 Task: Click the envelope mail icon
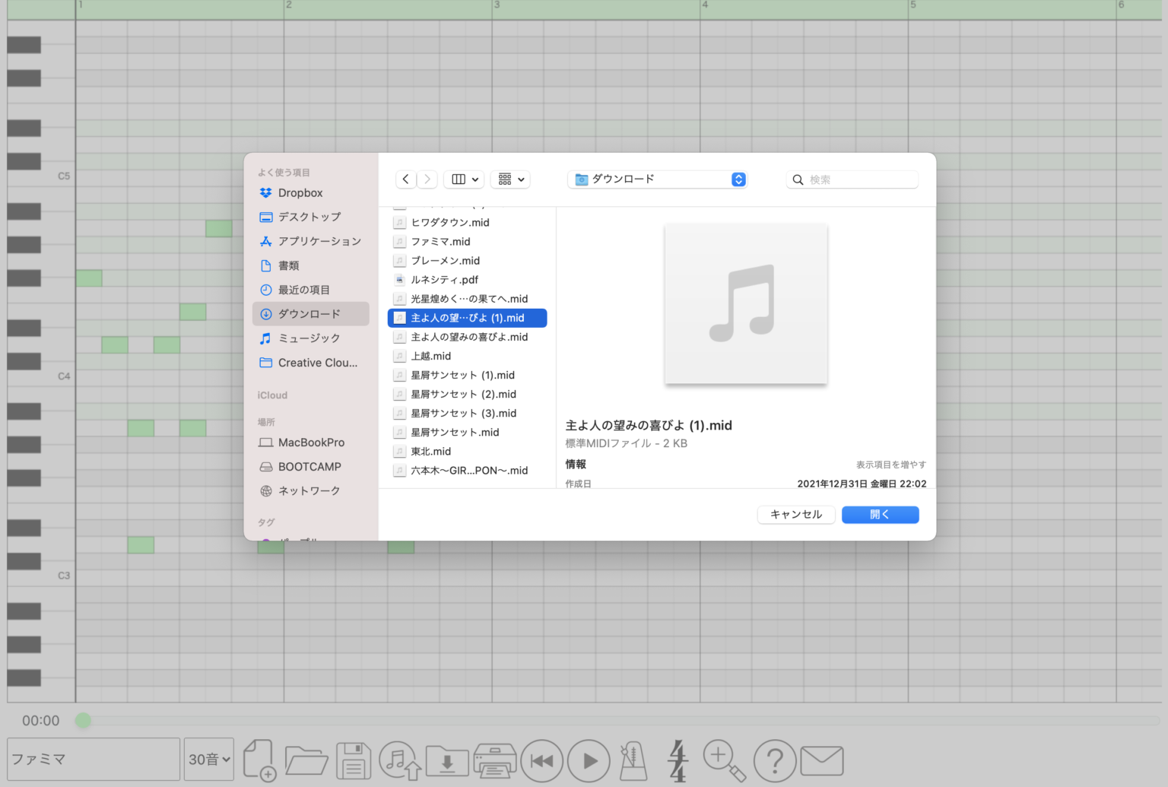(822, 760)
